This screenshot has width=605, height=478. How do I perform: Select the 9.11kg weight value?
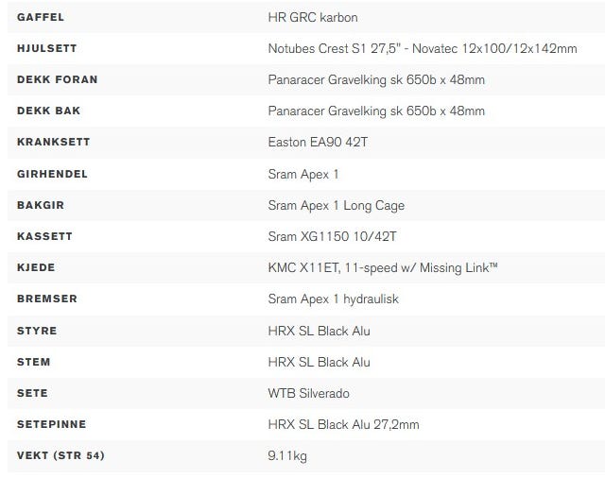(287, 456)
